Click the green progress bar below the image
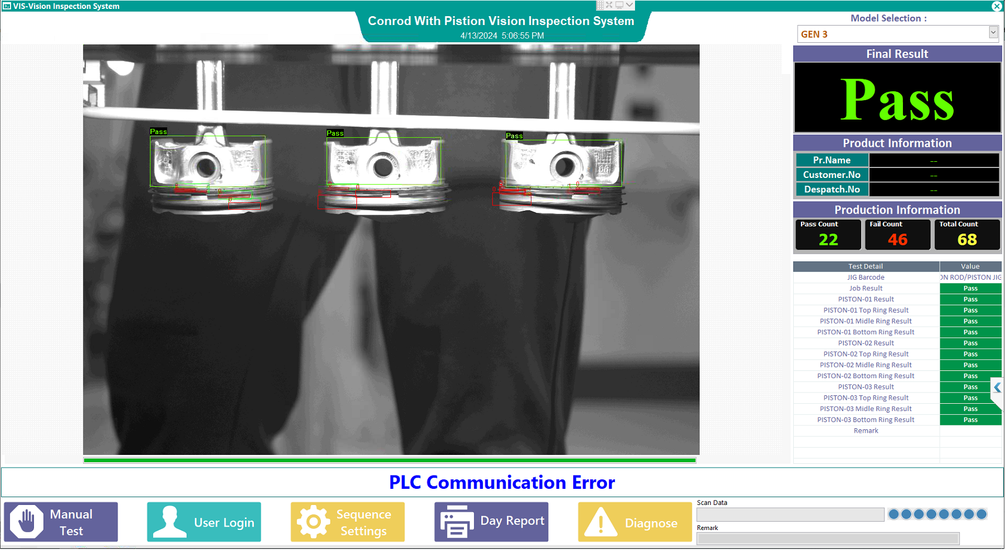 [390, 460]
